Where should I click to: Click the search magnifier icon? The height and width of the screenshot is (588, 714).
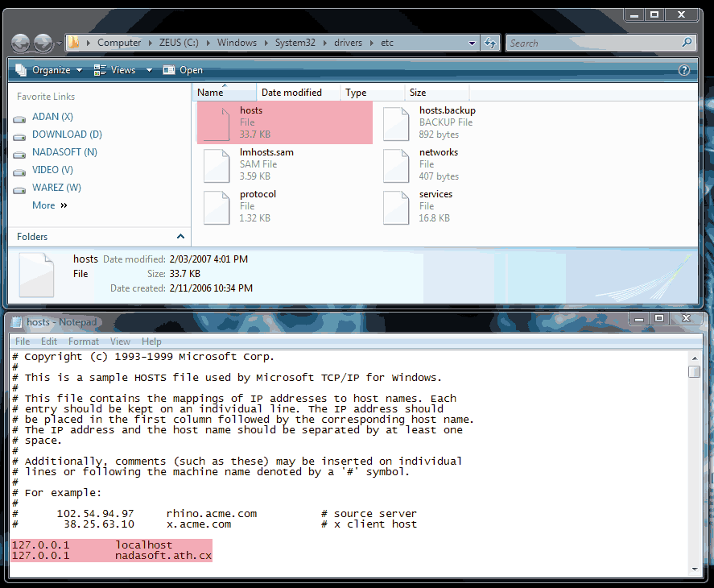687,43
